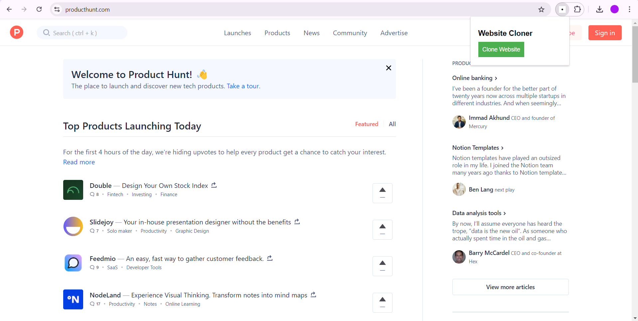Open comments icon for NodeLand

click(x=92, y=304)
